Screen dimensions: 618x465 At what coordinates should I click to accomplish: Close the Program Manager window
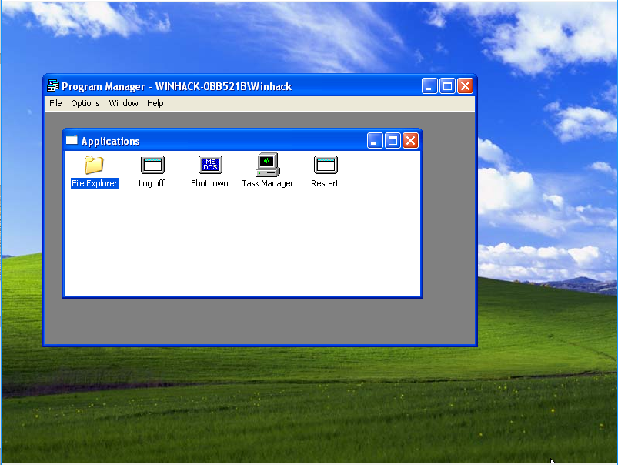pos(465,86)
